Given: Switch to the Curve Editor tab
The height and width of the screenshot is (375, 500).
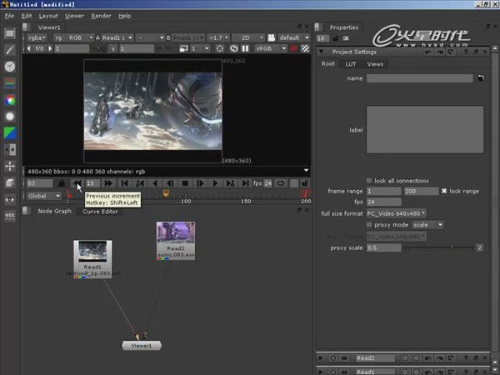Looking at the screenshot, I should 100,212.
